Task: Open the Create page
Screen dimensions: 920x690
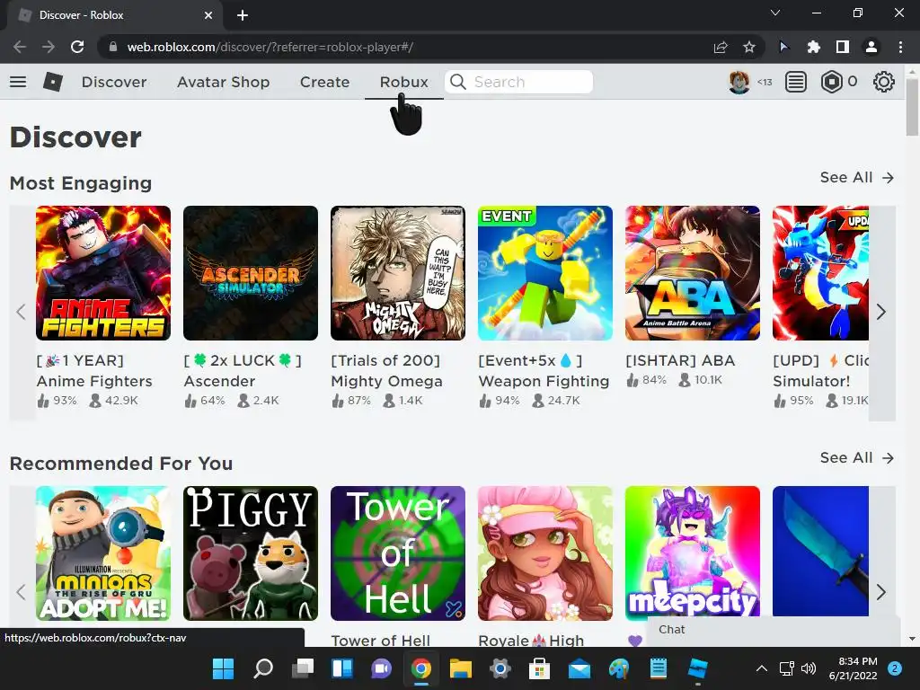Action: pyautogui.click(x=324, y=82)
